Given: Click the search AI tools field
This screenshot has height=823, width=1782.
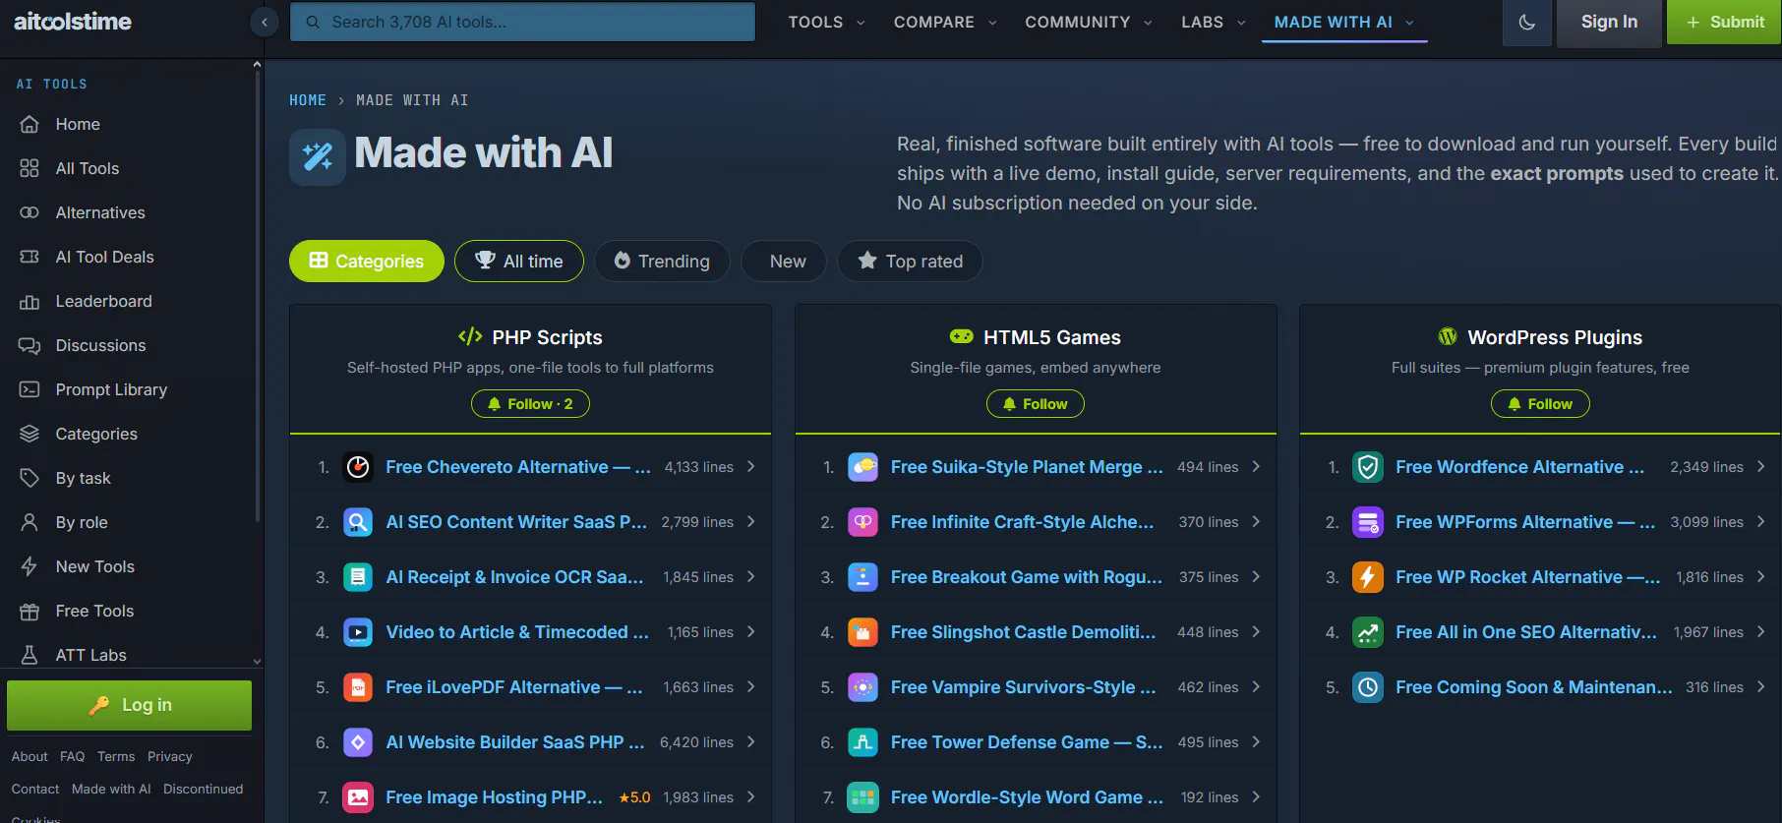Looking at the screenshot, I should (522, 22).
